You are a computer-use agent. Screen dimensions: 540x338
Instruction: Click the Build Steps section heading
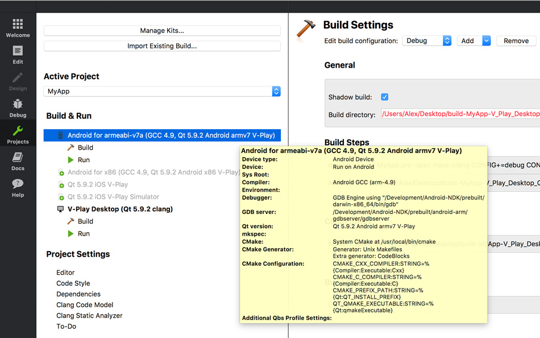tap(347, 142)
